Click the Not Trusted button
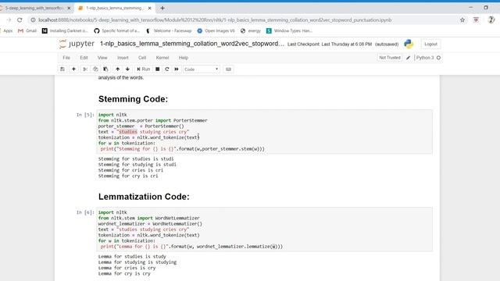500x281 pixels. click(x=390, y=58)
